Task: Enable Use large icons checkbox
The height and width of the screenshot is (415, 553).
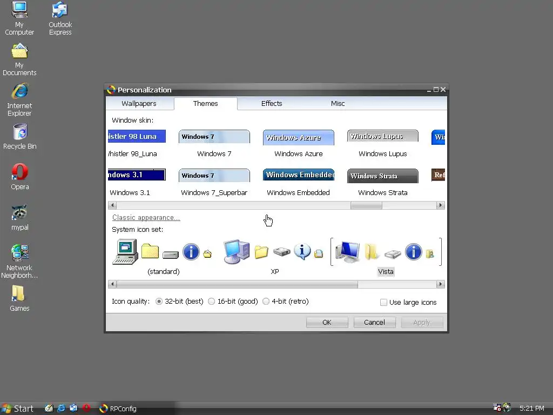Action: pos(383,302)
